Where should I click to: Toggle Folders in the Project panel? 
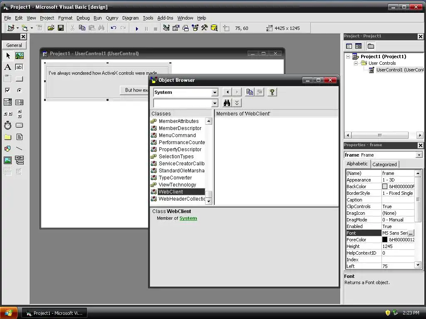[371, 46]
